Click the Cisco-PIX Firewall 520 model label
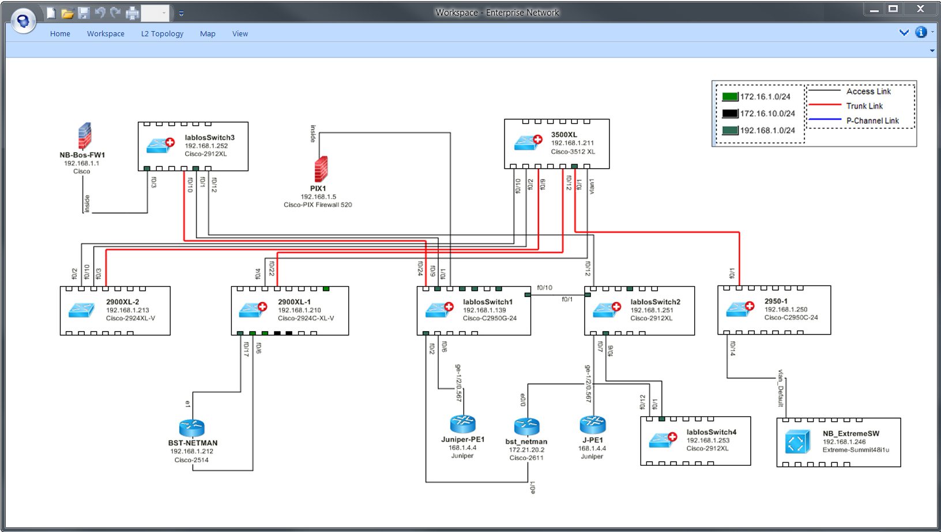This screenshot has height=532, width=941. [x=318, y=205]
